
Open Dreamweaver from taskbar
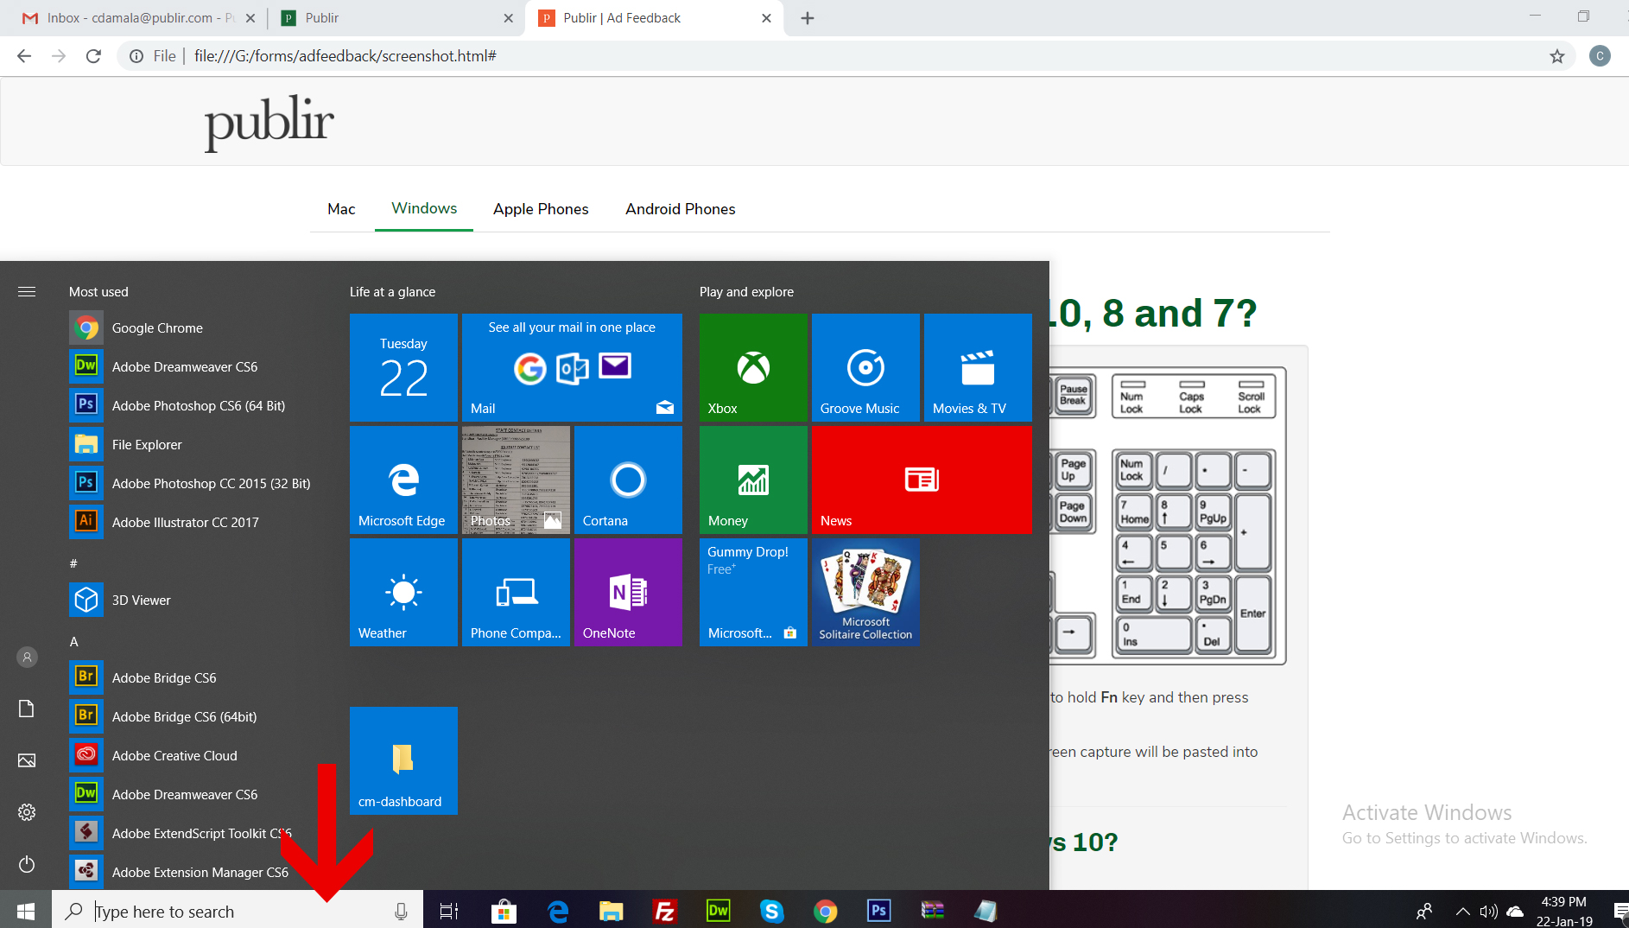719,911
